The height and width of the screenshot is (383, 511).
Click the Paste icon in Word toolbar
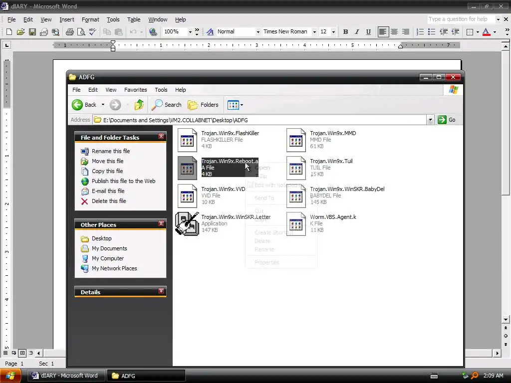pos(119,31)
